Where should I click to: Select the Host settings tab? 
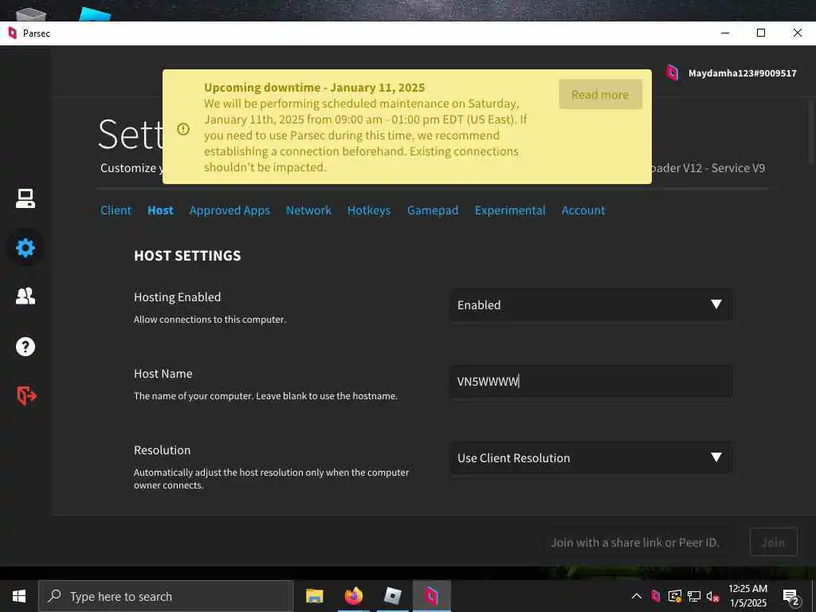(160, 210)
